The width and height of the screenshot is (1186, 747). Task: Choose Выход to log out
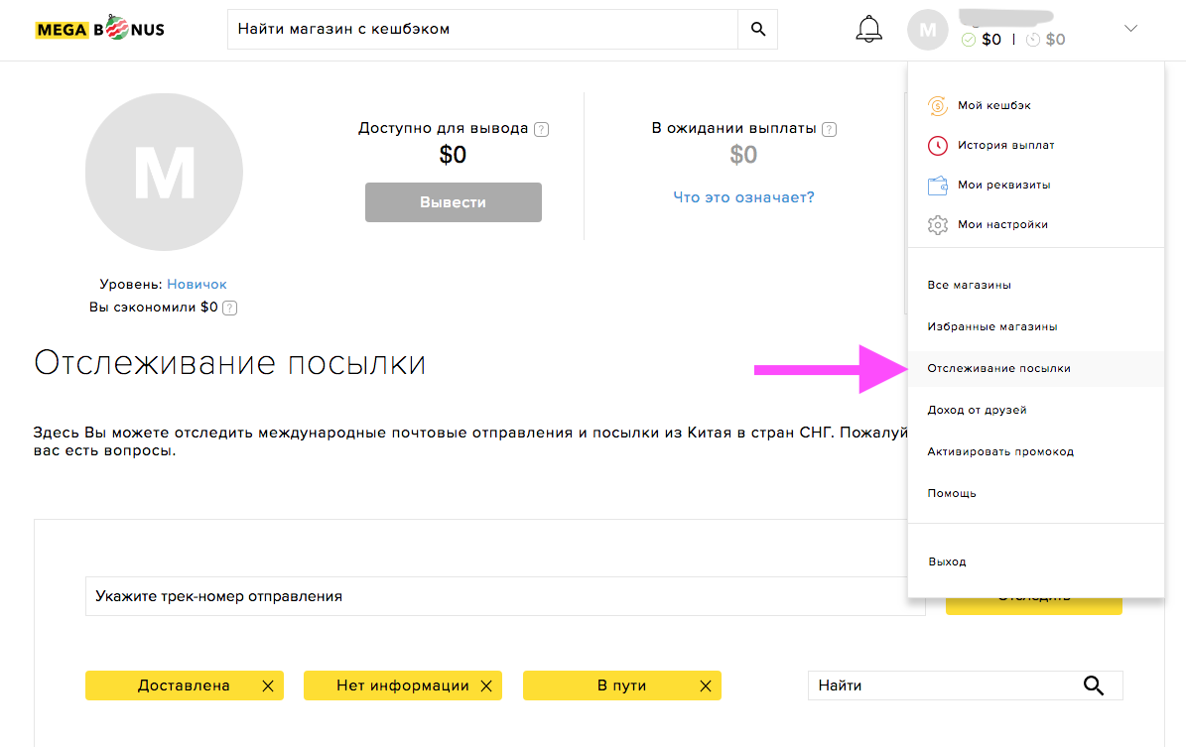click(947, 561)
